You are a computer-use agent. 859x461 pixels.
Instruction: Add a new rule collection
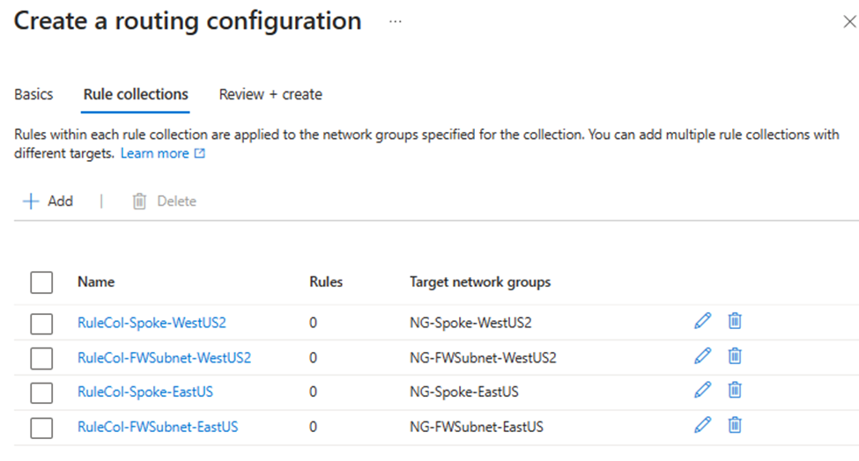point(48,201)
